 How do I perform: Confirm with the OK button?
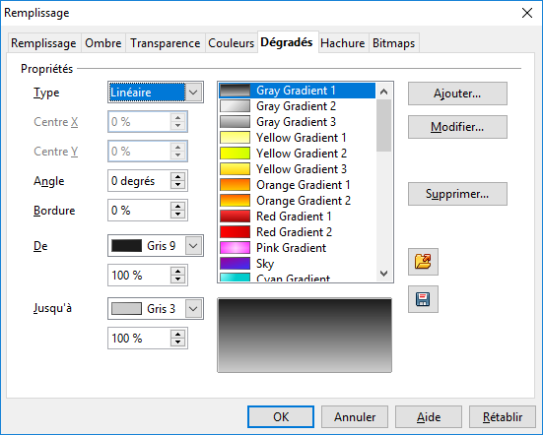[281, 417]
